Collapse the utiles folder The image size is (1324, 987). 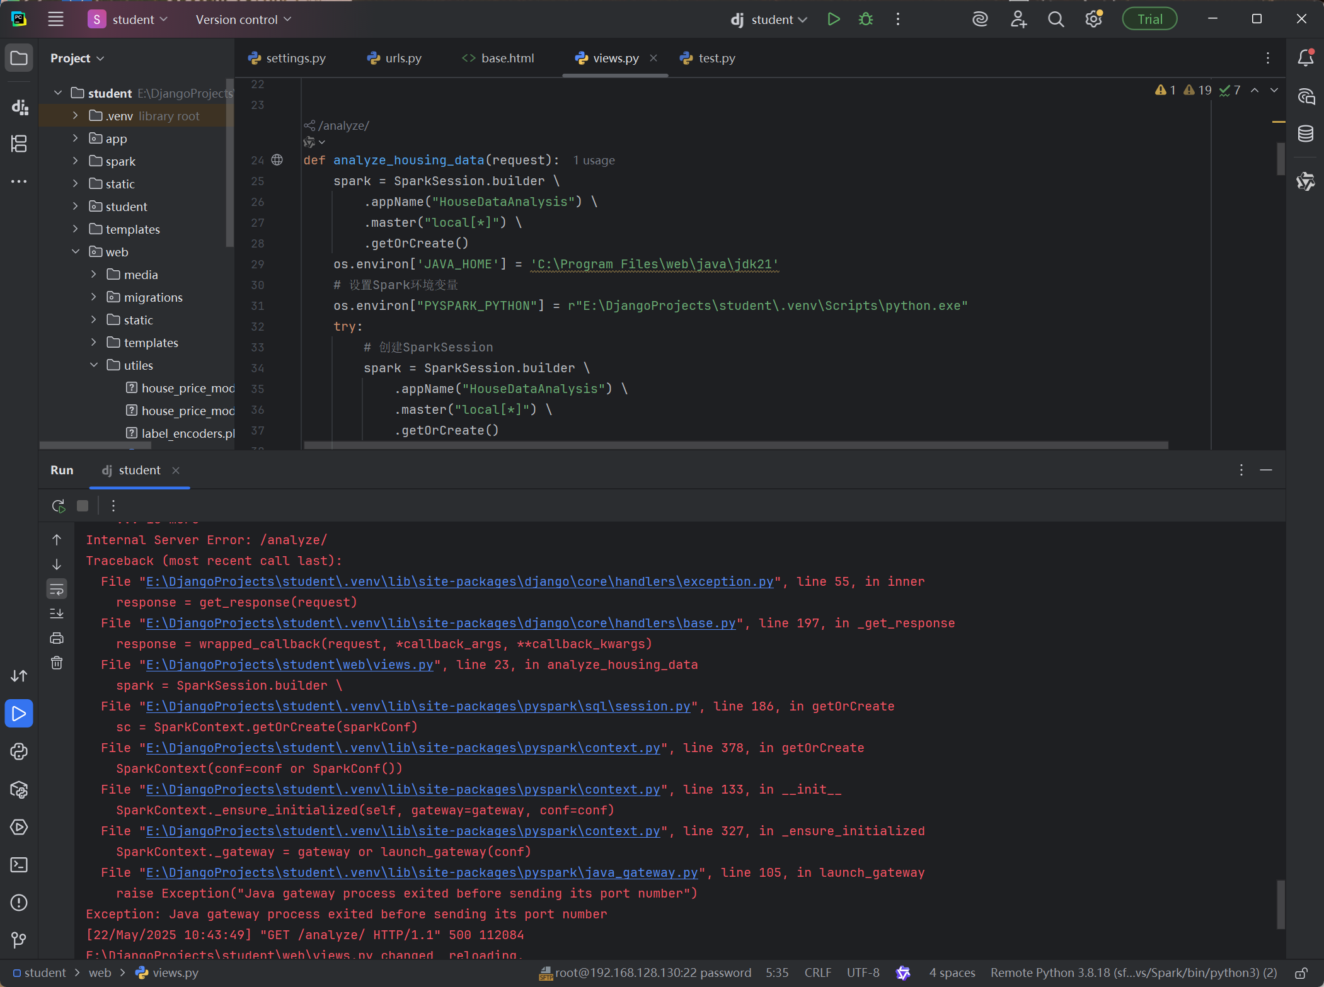click(x=94, y=365)
